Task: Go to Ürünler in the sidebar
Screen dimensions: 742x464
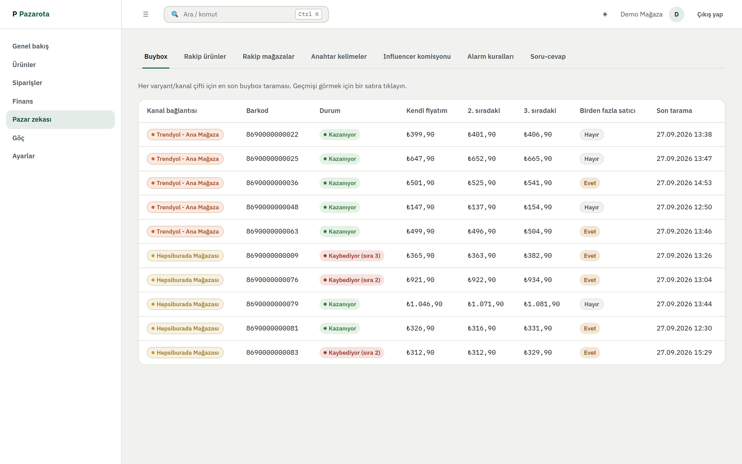Action: click(60, 65)
